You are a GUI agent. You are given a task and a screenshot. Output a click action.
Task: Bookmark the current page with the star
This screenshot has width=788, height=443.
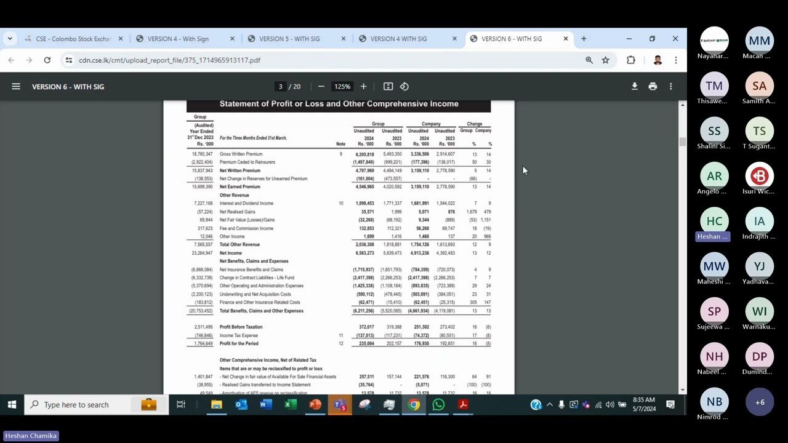point(605,60)
